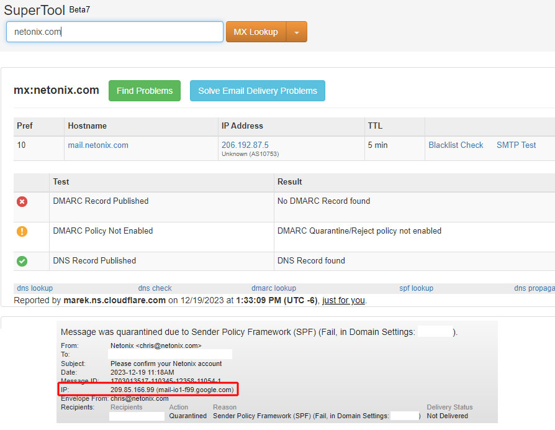Run the Blacklist Check link

456,145
